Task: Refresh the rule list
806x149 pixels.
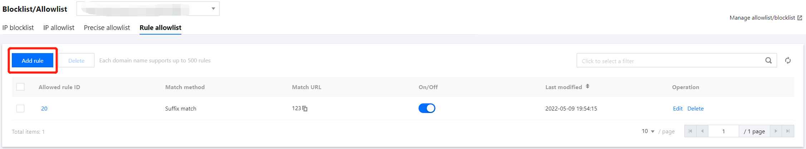Action: (788, 61)
